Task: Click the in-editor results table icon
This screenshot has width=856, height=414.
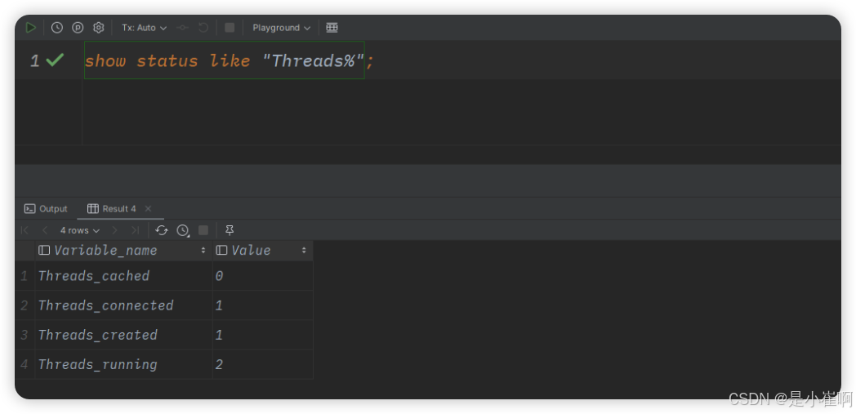Action: [x=332, y=27]
